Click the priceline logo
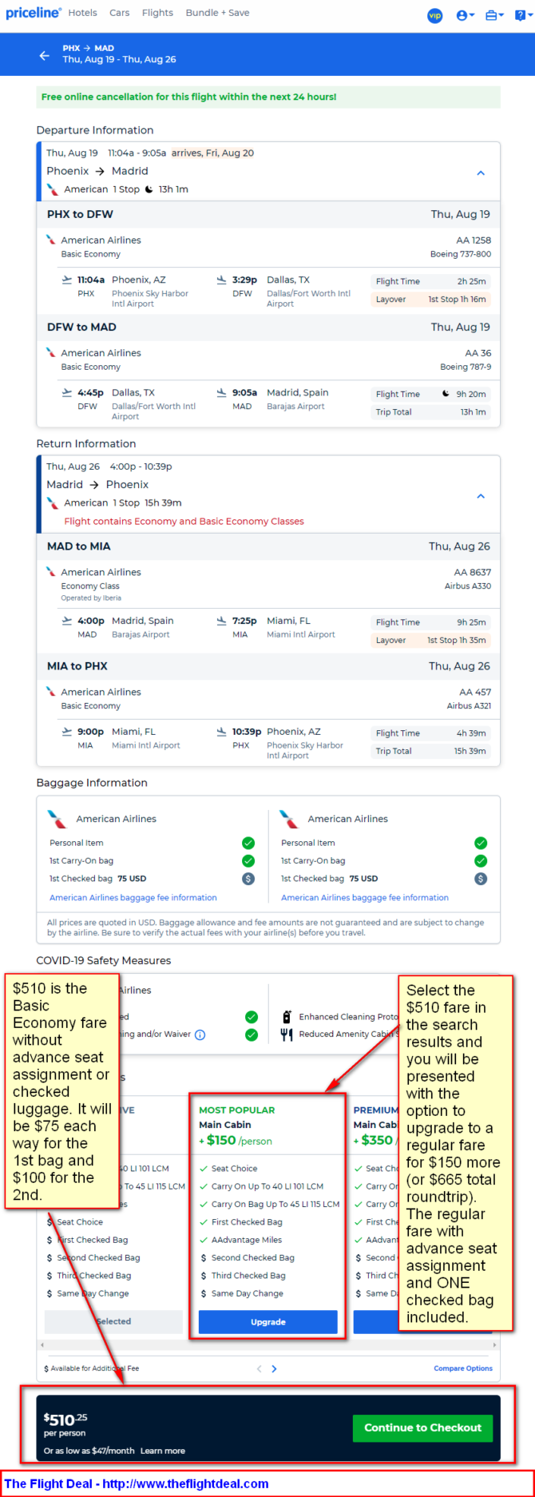535x1497 pixels. [33, 13]
